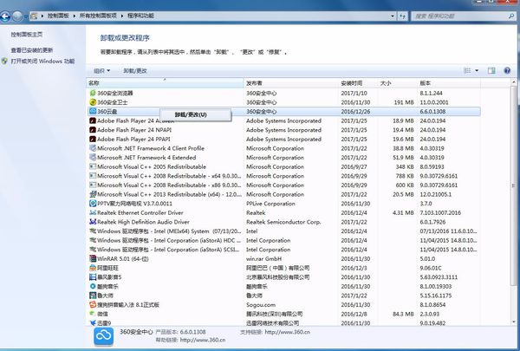Click Adobe Flash Player 24 NPAPI icon
Viewport: 520px width, 351px height.
tap(93, 130)
